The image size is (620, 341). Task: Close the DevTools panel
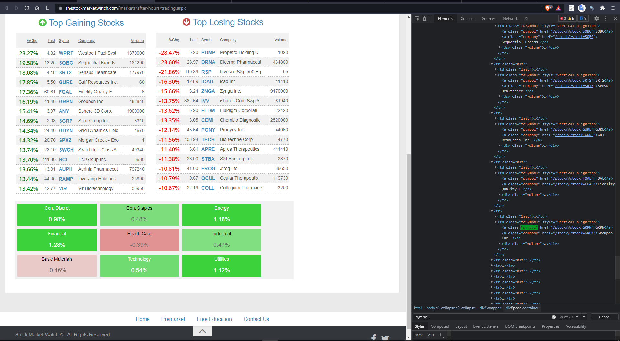pyautogui.click(x=615, y=18)
